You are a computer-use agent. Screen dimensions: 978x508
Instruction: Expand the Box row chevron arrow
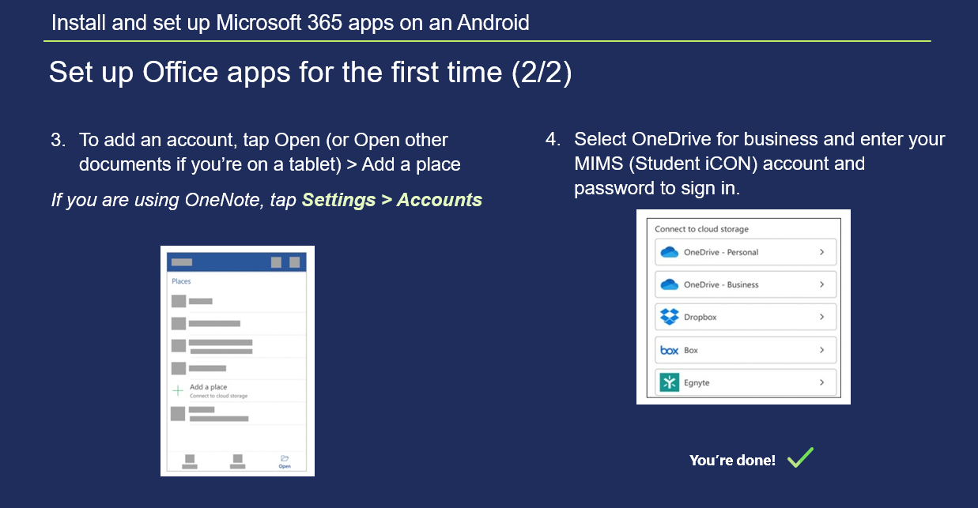821,350
